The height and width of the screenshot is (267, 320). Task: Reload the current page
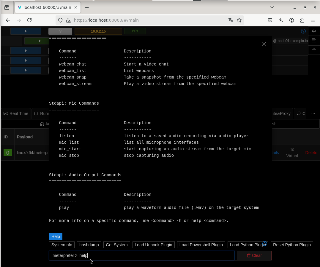pyautogui.click(x=29, y=20)
